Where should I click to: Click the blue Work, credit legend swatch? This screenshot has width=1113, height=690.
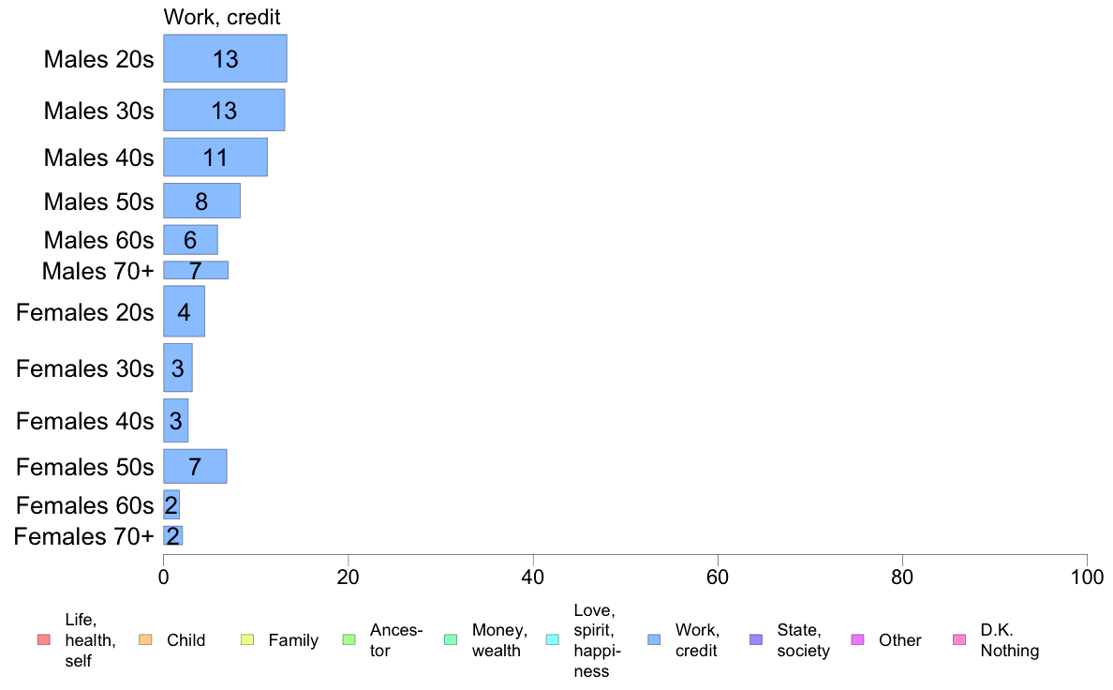[654, 640]
